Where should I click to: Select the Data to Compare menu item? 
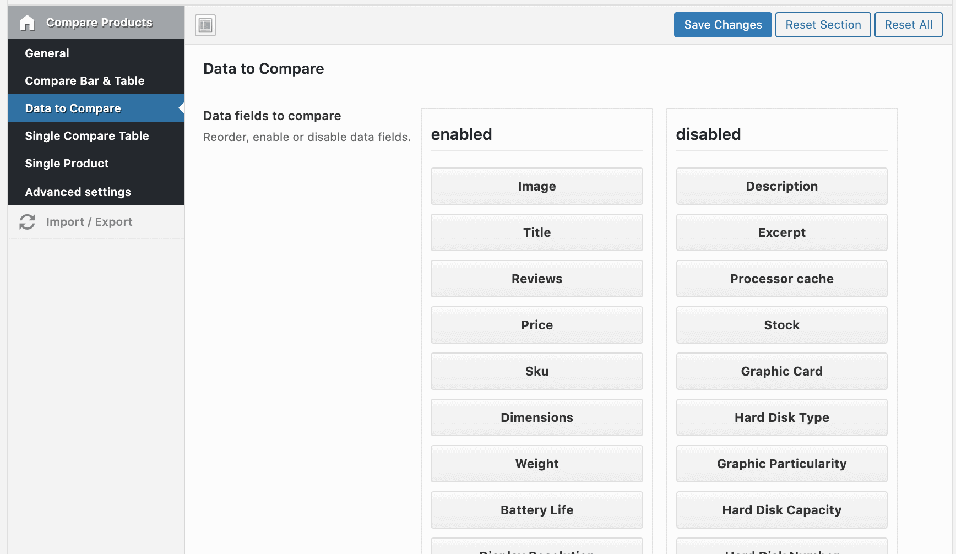[x=73, y=108]
